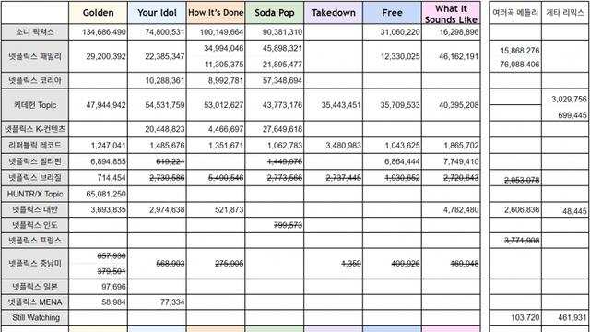Screen dimensions: 590x332
Task: Click the cell with 35,443,451
Action: [x=334, y=105]
